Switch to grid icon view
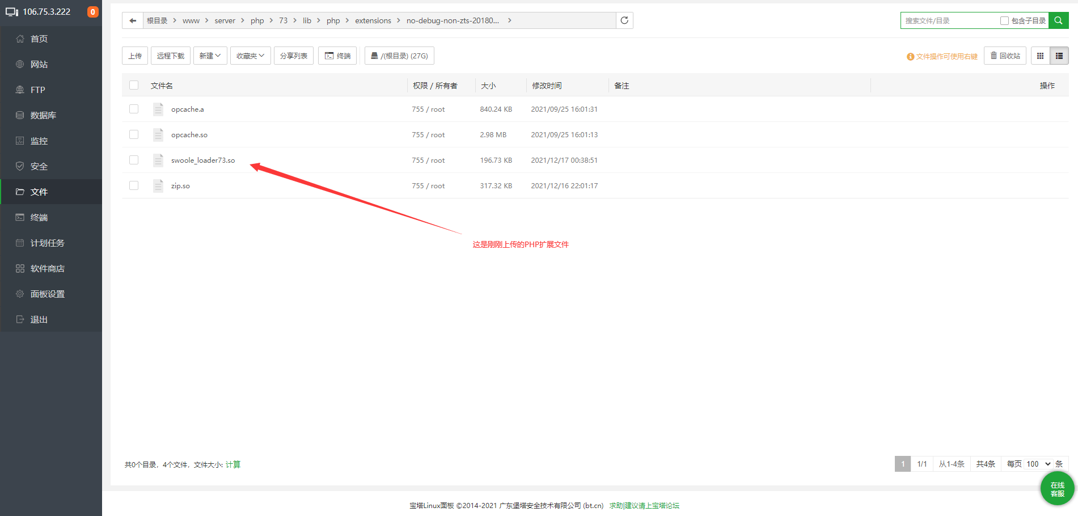 (1040, 56)
